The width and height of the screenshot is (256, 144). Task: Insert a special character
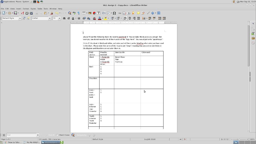click(114, 12)
